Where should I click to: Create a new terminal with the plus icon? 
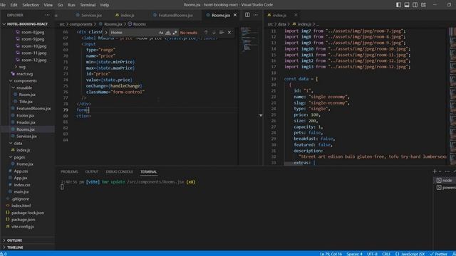click(435, 171)
